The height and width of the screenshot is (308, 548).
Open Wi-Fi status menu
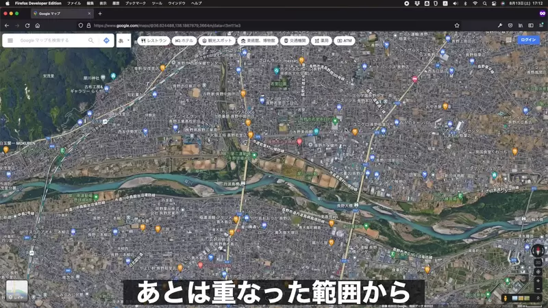[x=475, y=3]
